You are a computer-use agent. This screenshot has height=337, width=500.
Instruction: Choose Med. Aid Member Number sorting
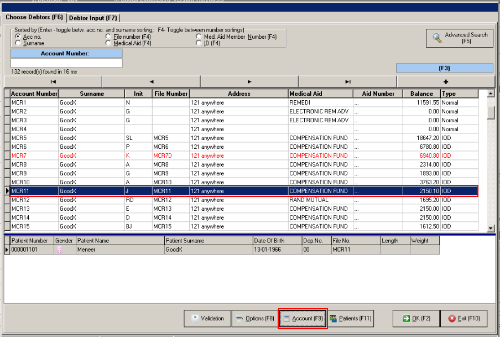pos(199,37)
